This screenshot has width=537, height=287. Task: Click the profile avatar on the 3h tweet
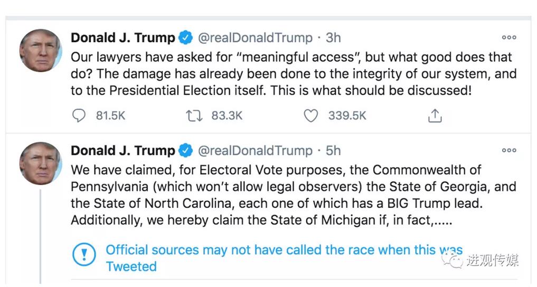coord(40,50)
